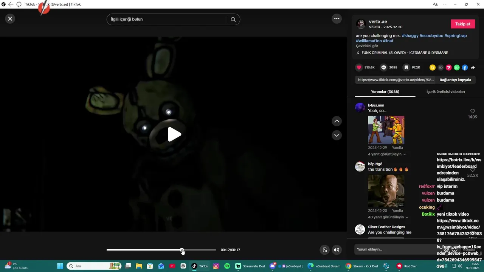The image size is (484, 272).
Task: Share the video to WhatsApp
Action: (x=457, y=68)
